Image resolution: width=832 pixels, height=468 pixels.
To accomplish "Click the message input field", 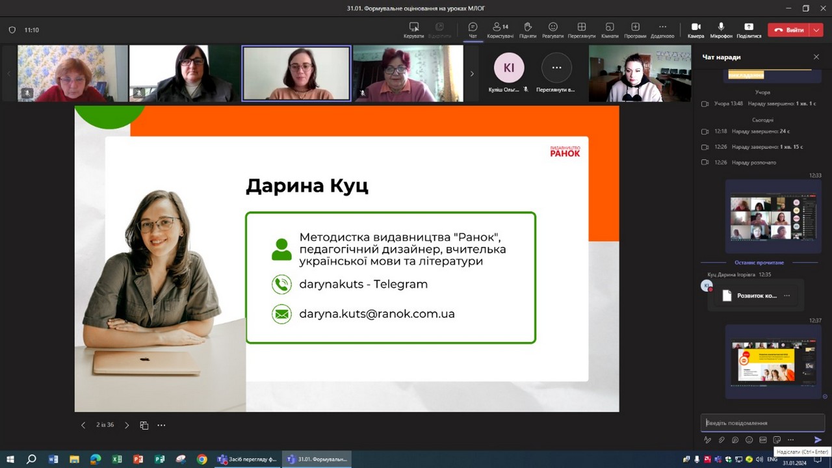I will point(762,422).
